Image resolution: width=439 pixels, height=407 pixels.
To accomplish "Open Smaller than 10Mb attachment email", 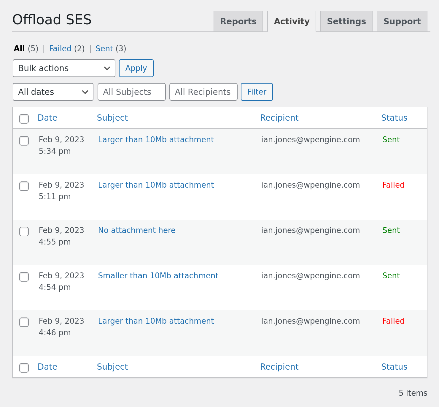I will [158, 276].
